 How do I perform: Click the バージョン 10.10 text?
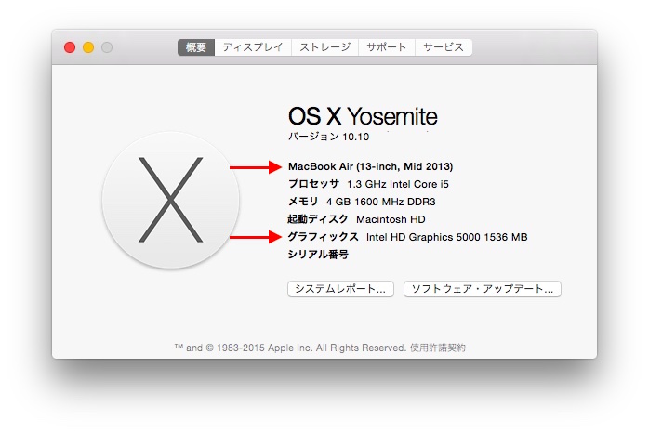pyautogui.click(x=328, y=137)
